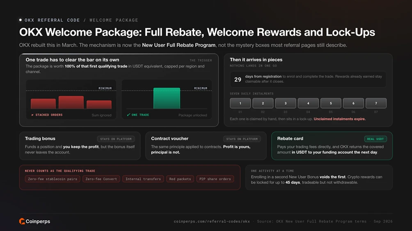
Task: Click MINIMUM label above one trade chart
Action: (201, 88)
